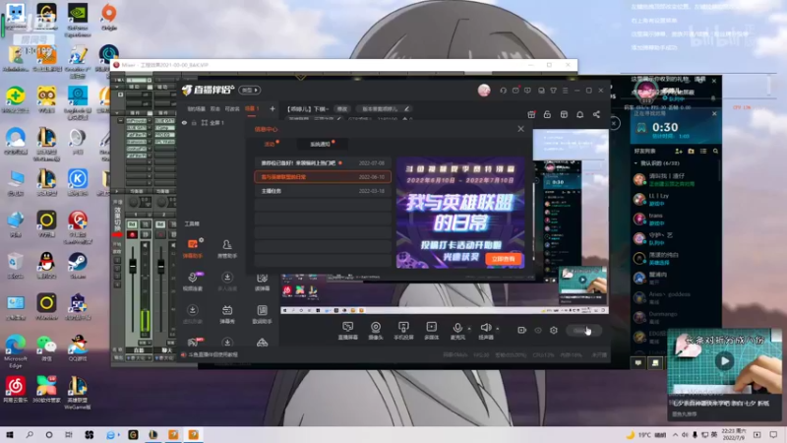Select message dated 2022-06-10
787x443 pixels.
(x=323, y=177)
